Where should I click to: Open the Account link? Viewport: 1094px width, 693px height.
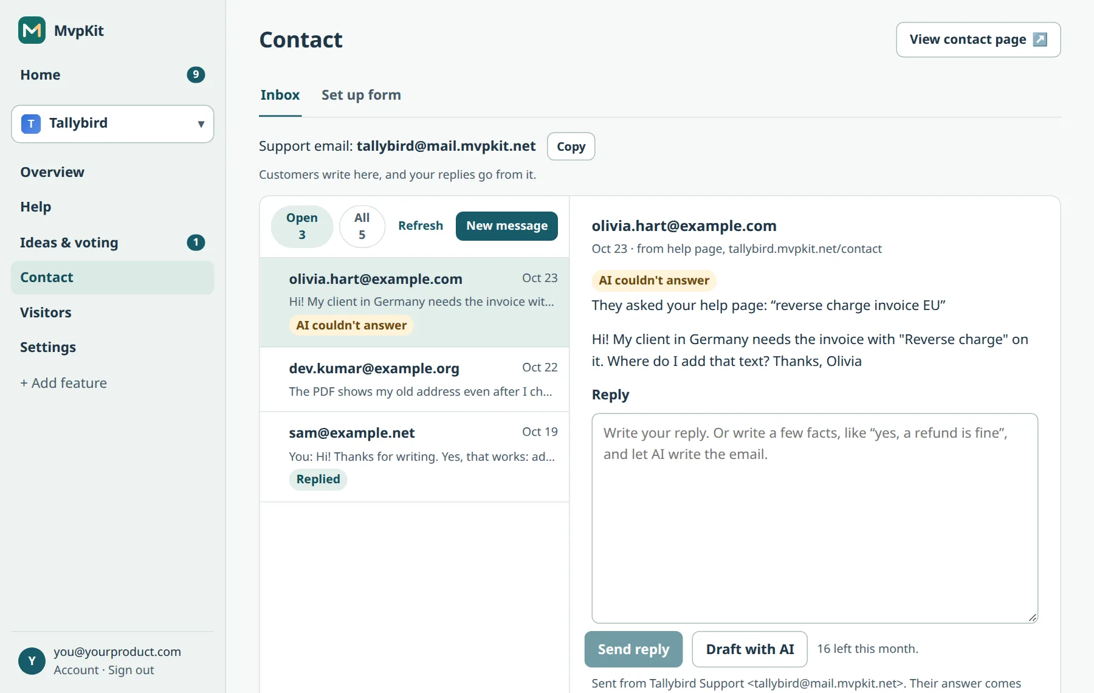(x=76, y=670)
